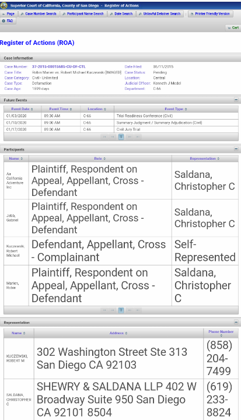
Task: Collapse the Representation panel
Action: click(236, 322)
